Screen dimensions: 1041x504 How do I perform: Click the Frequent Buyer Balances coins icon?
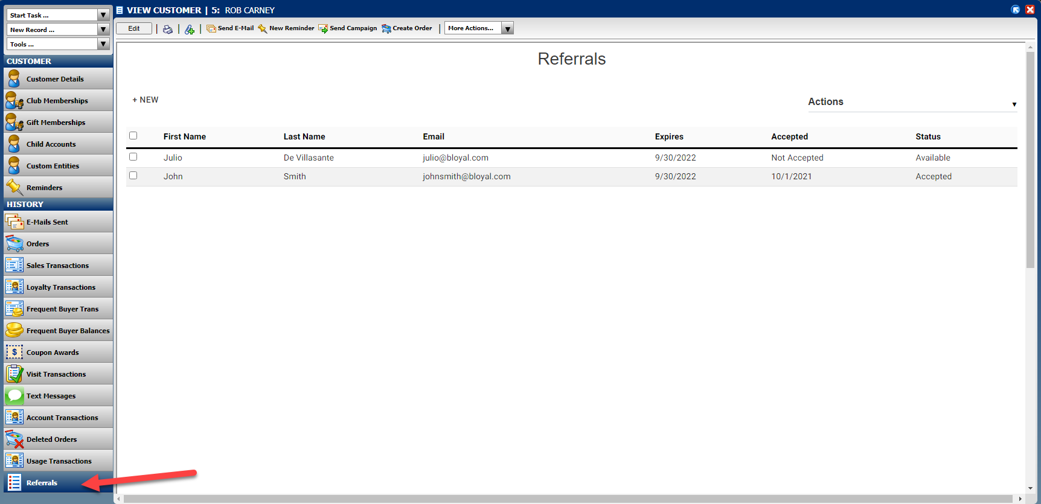point(14,330)
